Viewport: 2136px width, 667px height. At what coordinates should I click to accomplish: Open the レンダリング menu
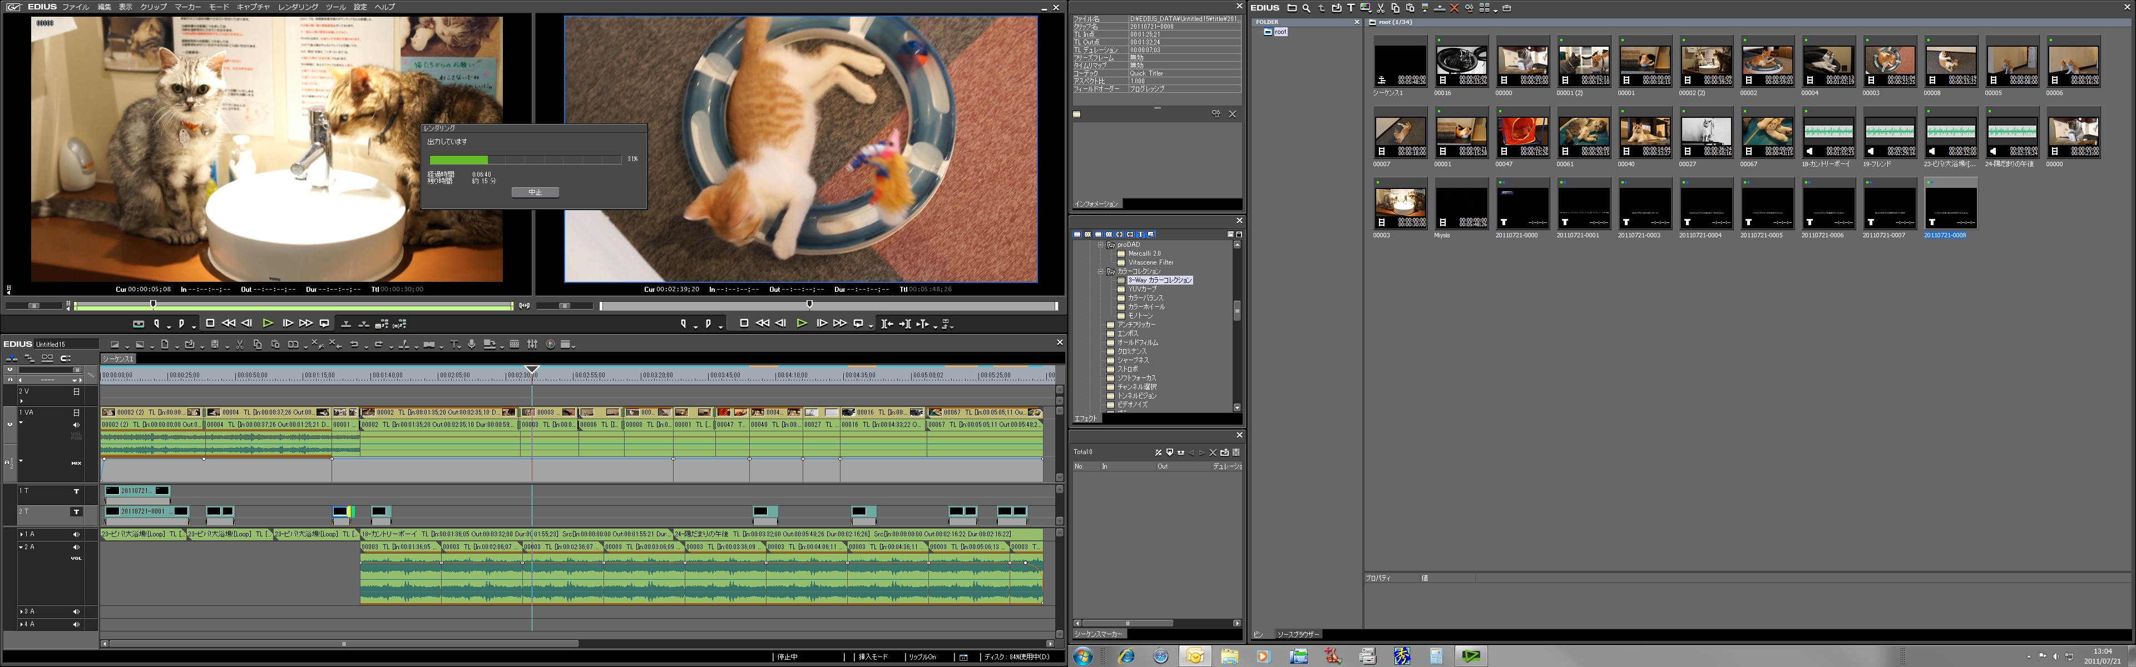point(298,7)
